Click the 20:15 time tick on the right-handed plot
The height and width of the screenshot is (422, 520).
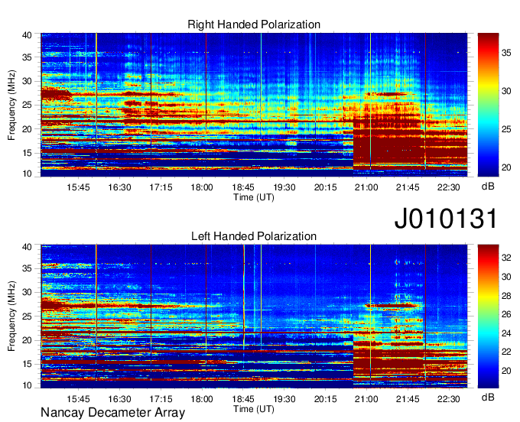point(325,187)
